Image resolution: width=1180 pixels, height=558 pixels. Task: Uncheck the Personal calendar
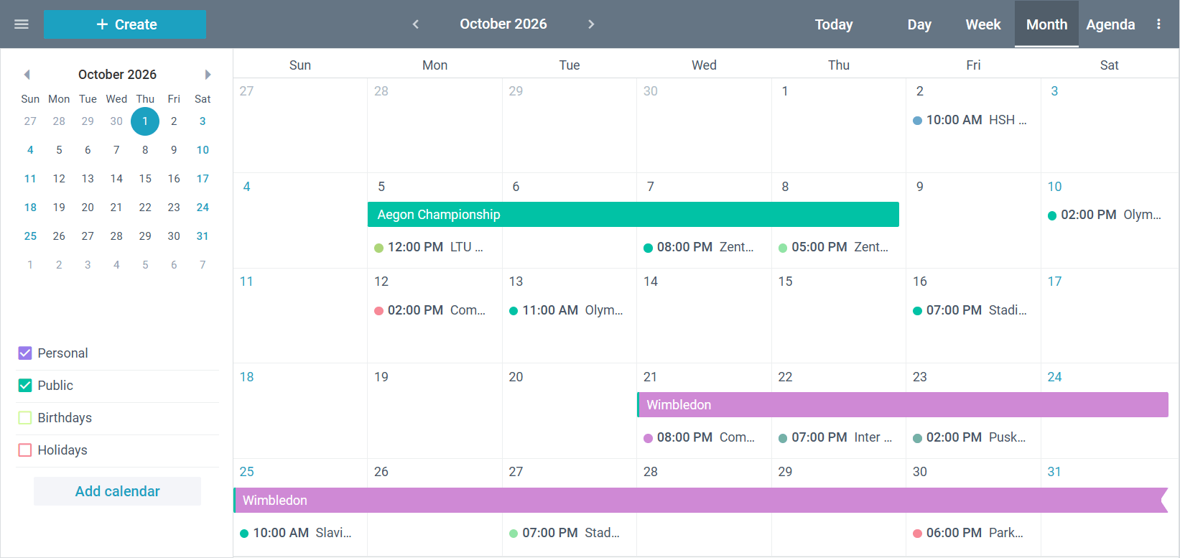[25, 353]
